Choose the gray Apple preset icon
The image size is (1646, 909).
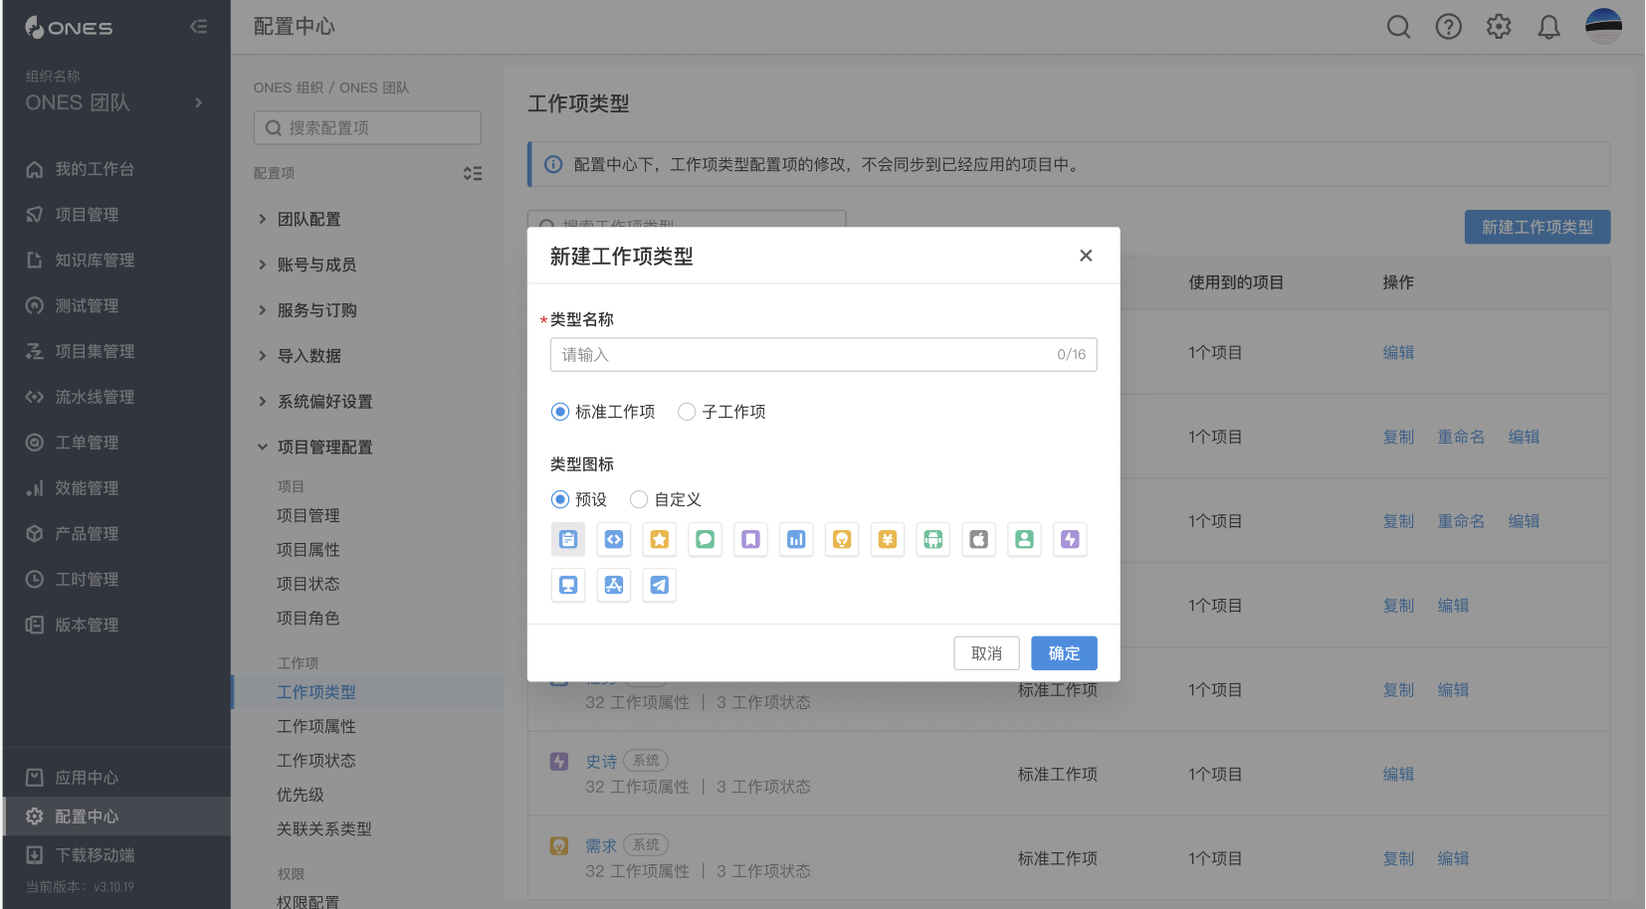[979, 539]
